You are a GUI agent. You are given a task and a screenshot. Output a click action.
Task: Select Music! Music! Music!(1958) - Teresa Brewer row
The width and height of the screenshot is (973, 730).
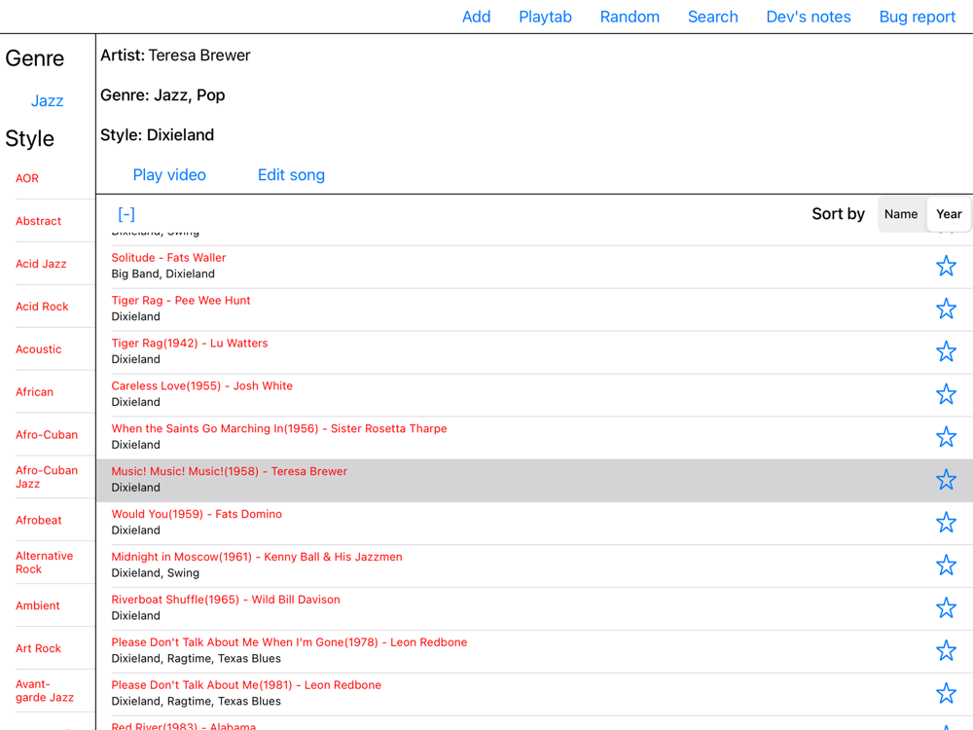point(534,480)
